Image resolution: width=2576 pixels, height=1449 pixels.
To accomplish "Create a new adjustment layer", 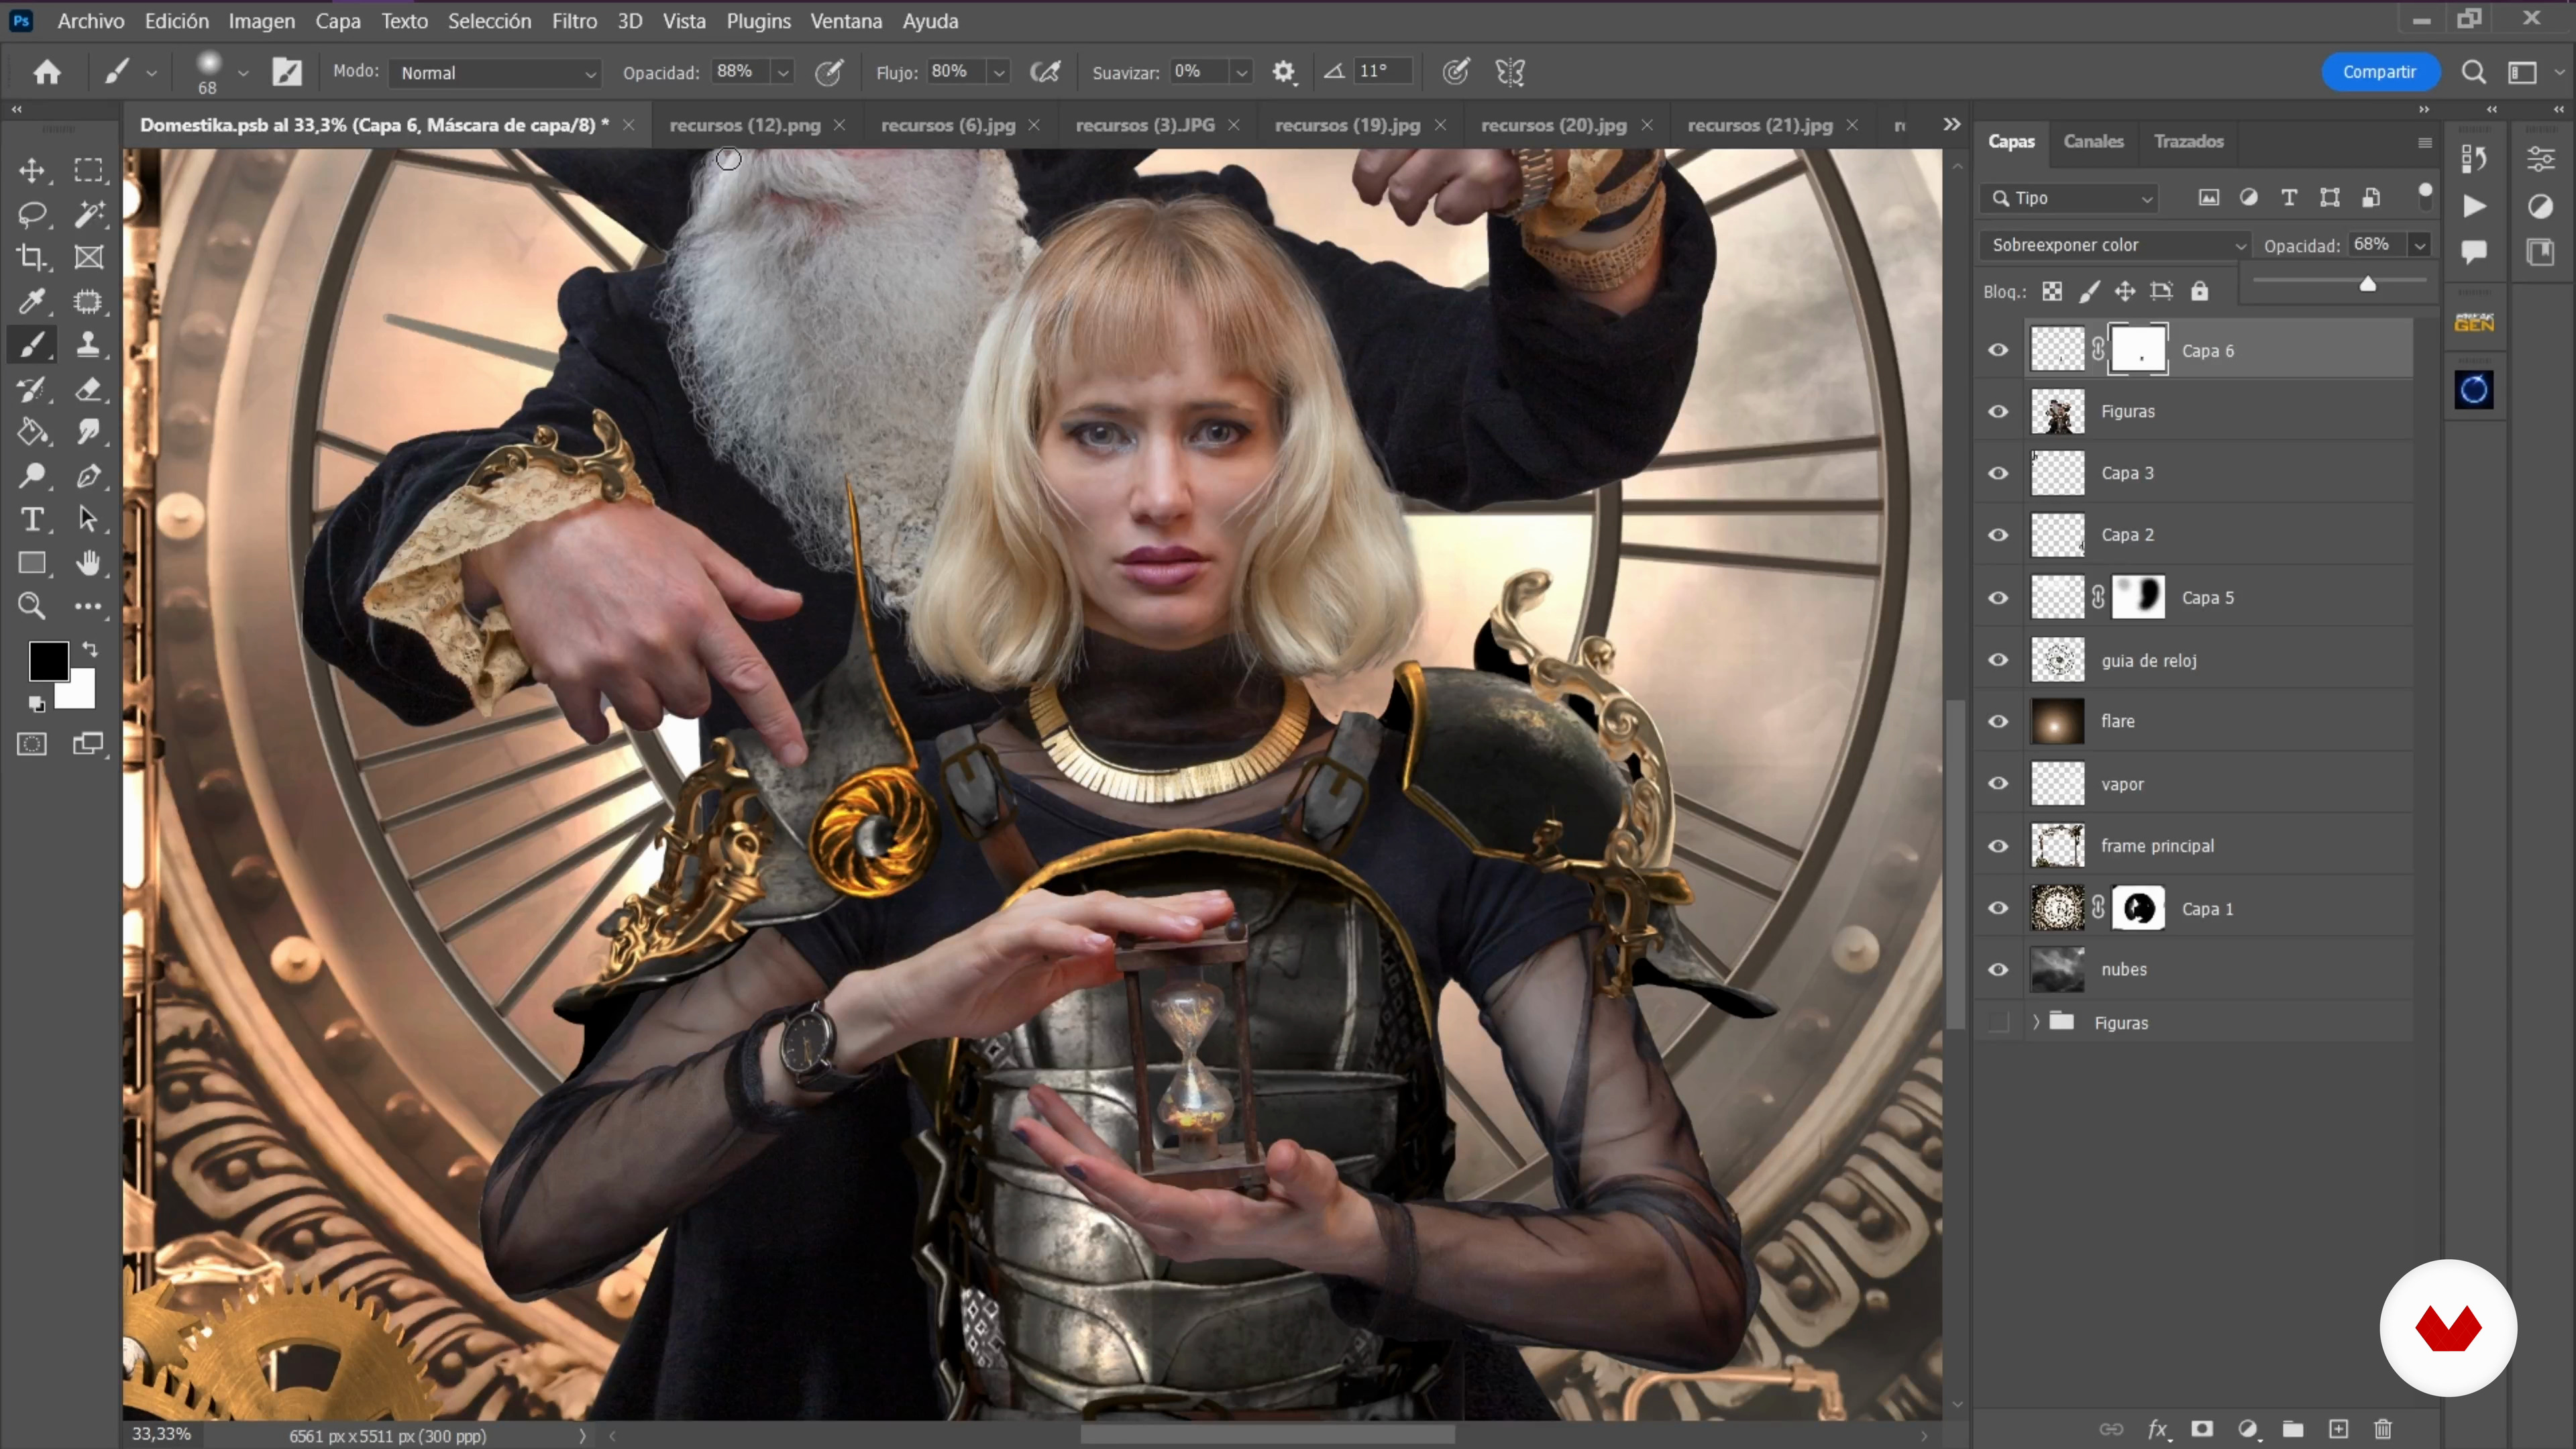I will [x=2248, y=1429].
